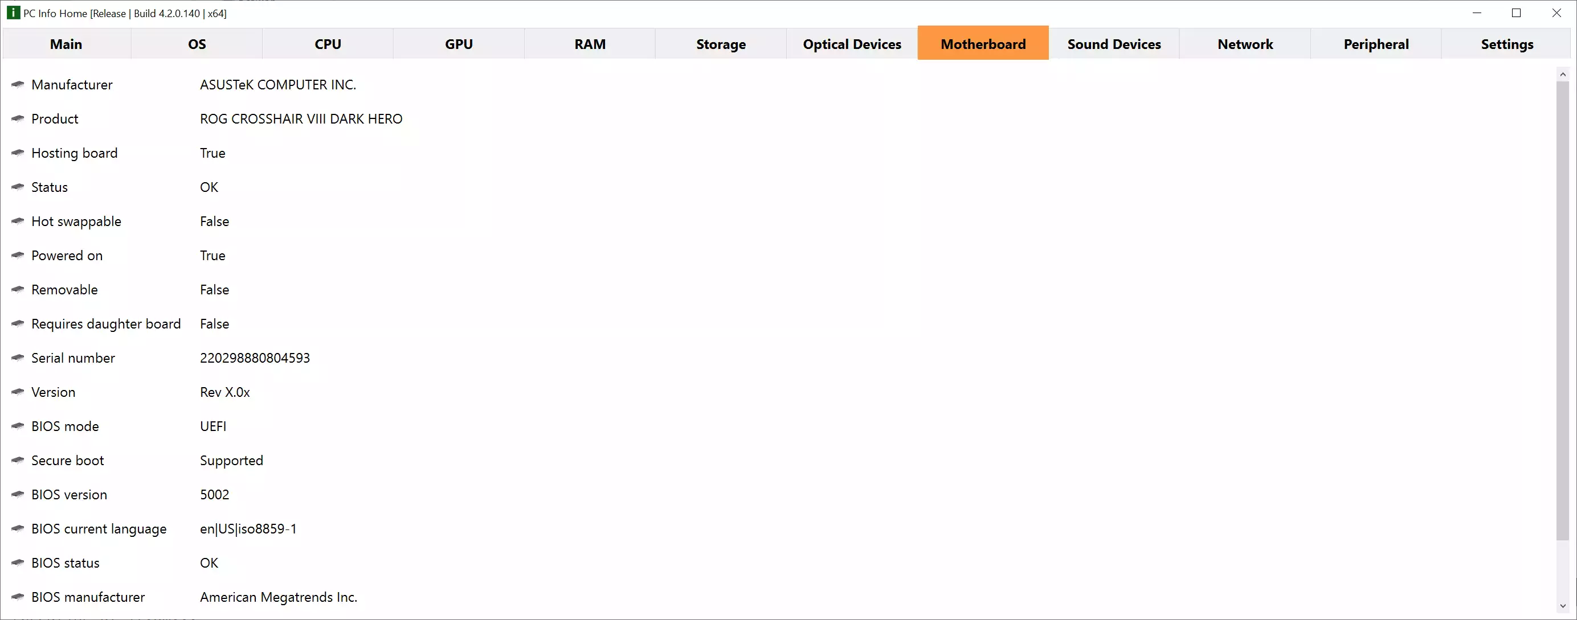
Task: Click the chip icon beside BIOS status
Action: coord(18,562)
